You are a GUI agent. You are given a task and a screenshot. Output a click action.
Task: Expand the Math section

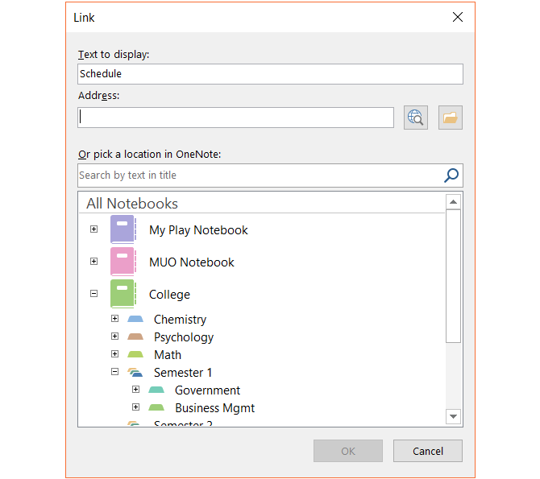point(114,353)
